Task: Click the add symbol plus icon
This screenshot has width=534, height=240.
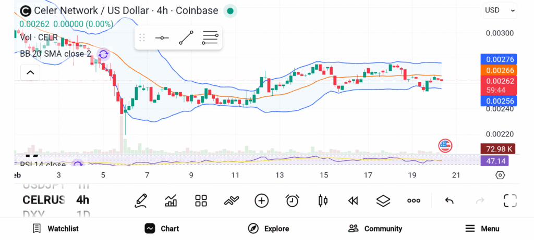Action: click(261, 200)
